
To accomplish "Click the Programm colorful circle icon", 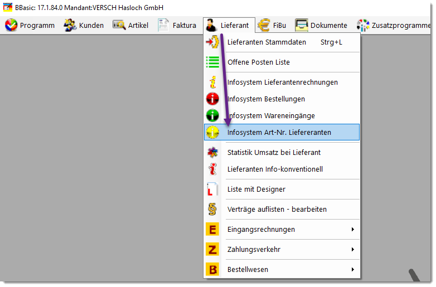I will coord(11,25).
